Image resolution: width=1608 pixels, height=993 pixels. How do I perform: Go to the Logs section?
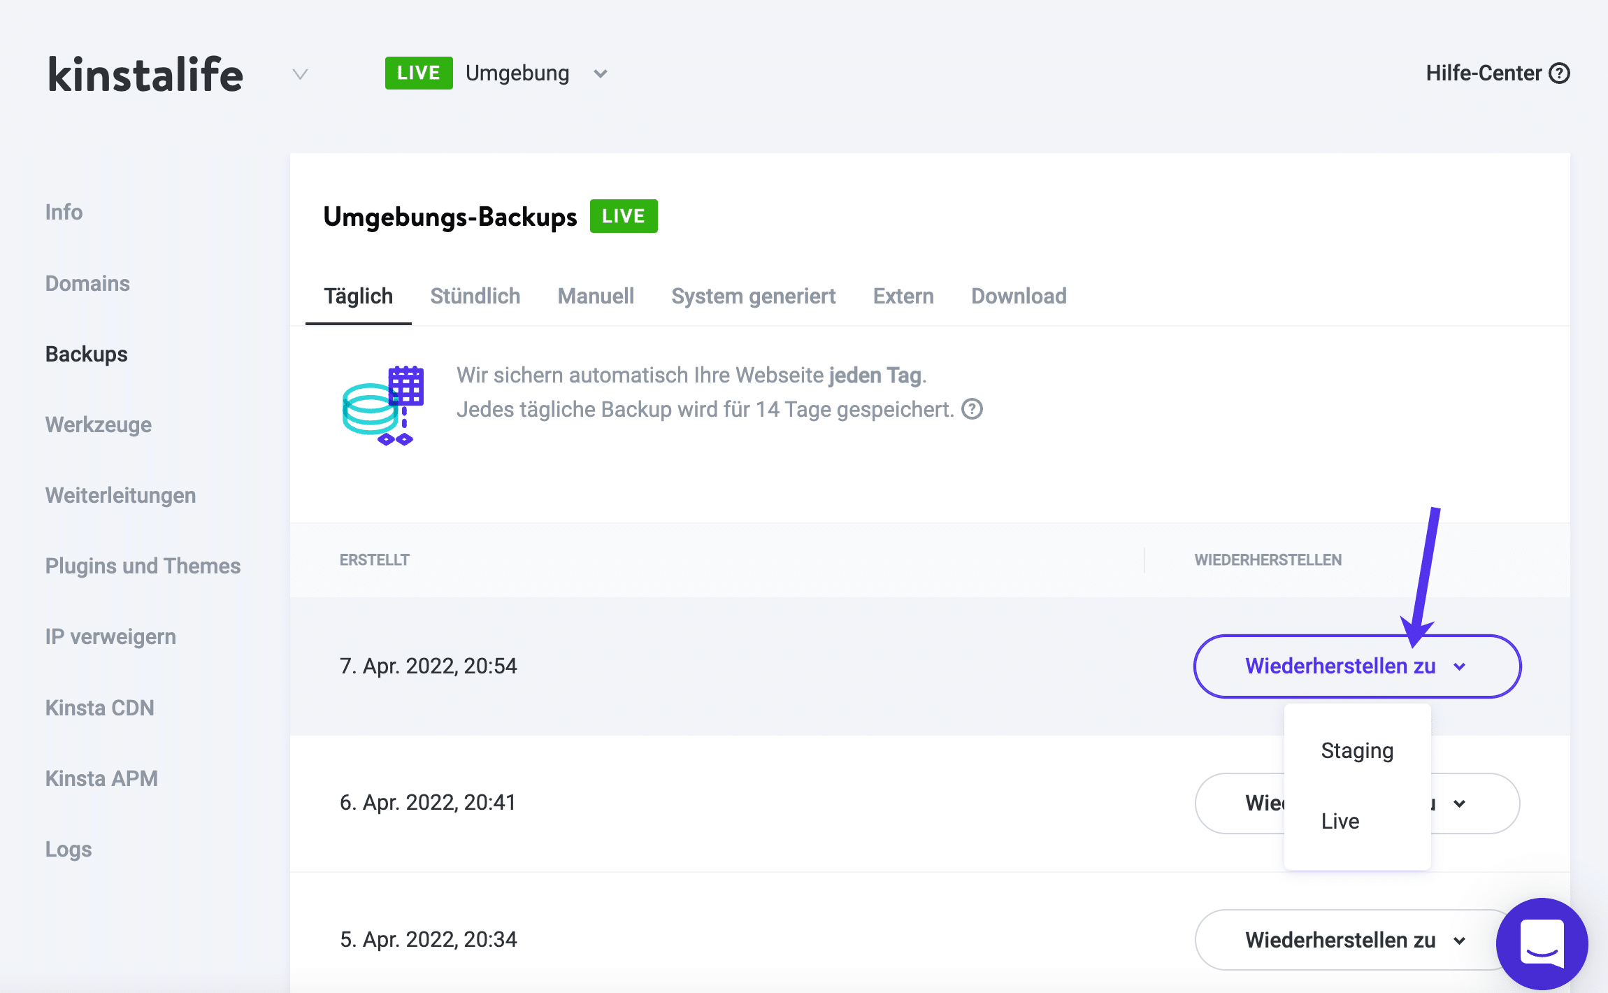click(67, 849)
